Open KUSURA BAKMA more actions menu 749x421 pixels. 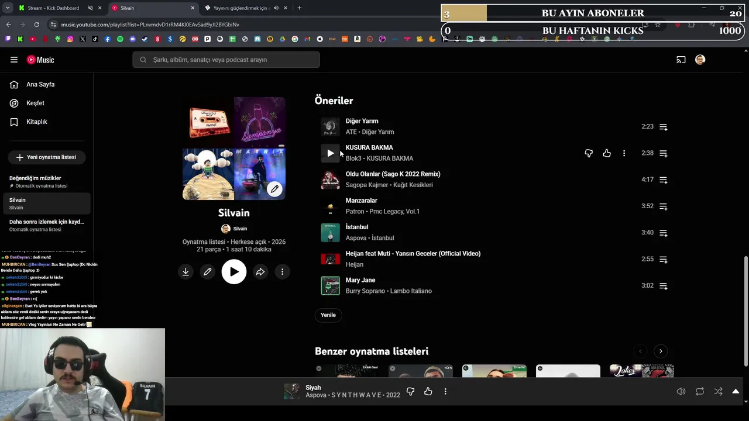click(624, 153)
